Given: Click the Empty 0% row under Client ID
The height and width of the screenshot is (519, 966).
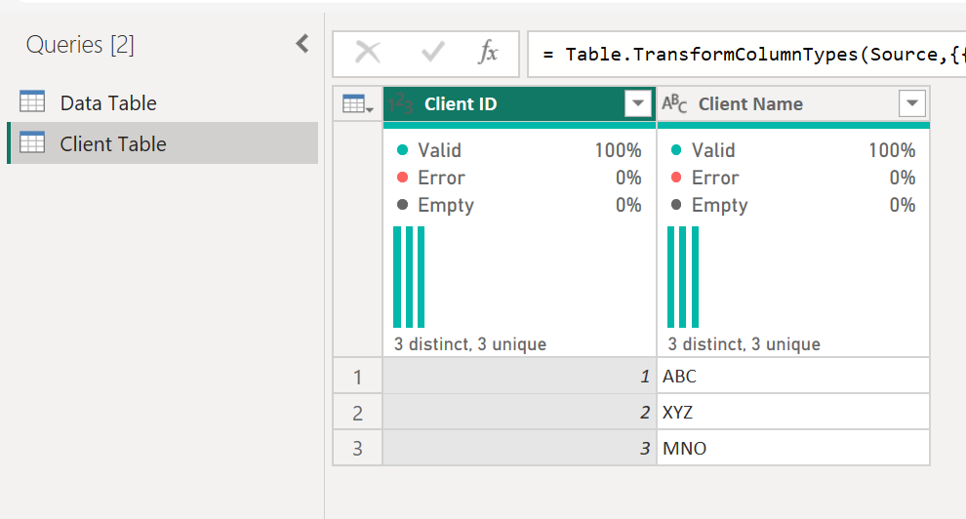Looking at the screenshot, I should 519,205.
